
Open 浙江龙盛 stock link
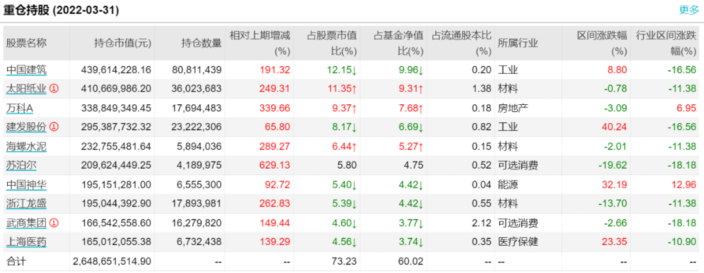pyautogui.click(x=26, y=203)
